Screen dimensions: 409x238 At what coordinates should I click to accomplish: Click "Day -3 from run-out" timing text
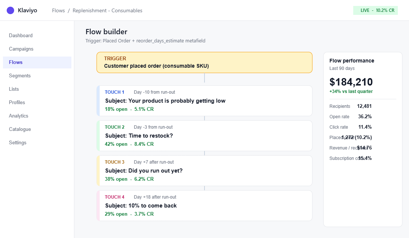point(153,127)
